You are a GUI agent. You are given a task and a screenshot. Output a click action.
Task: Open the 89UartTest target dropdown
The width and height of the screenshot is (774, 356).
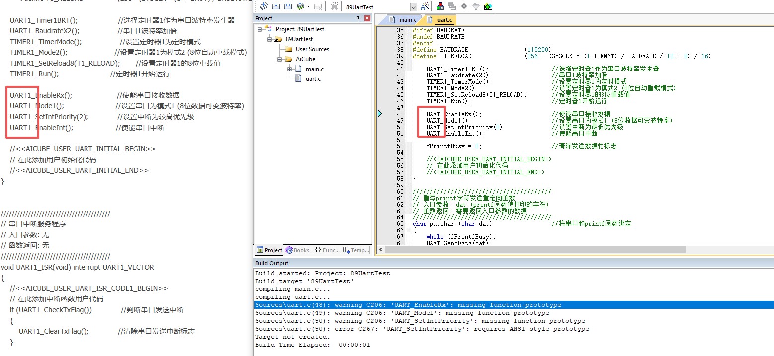[413, 7]
